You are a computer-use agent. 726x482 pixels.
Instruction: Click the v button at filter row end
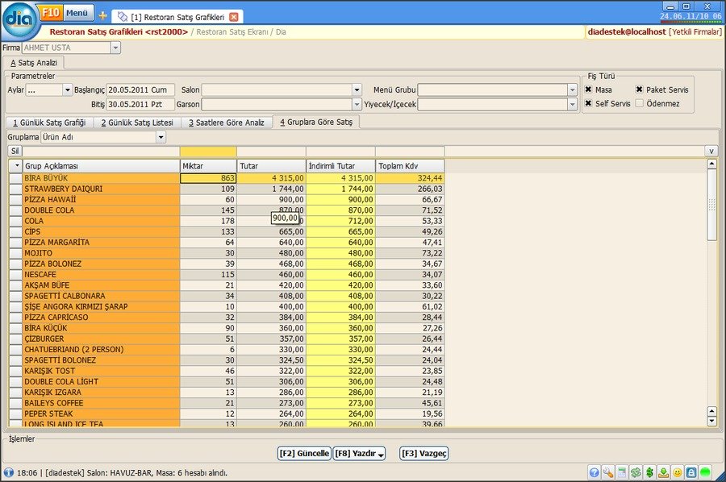pos(711,151)
